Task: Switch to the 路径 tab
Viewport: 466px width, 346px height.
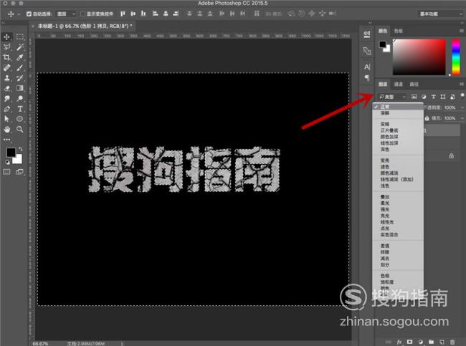Action: coord(414,85)
